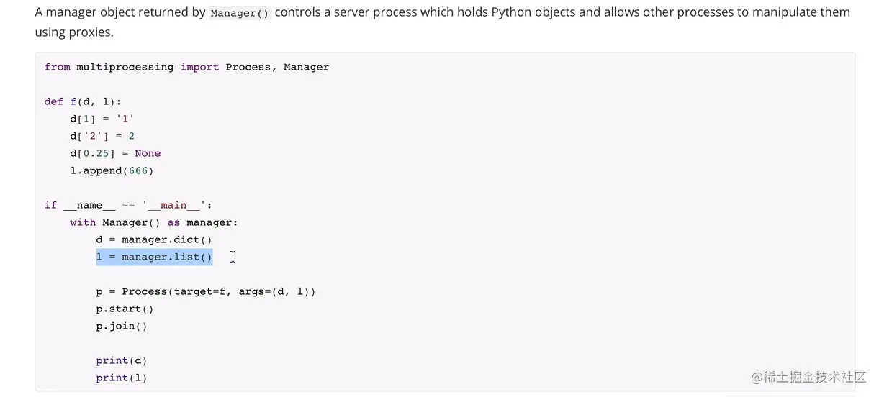Click the word 'Process' in the import line

click(x=248, y=67)
